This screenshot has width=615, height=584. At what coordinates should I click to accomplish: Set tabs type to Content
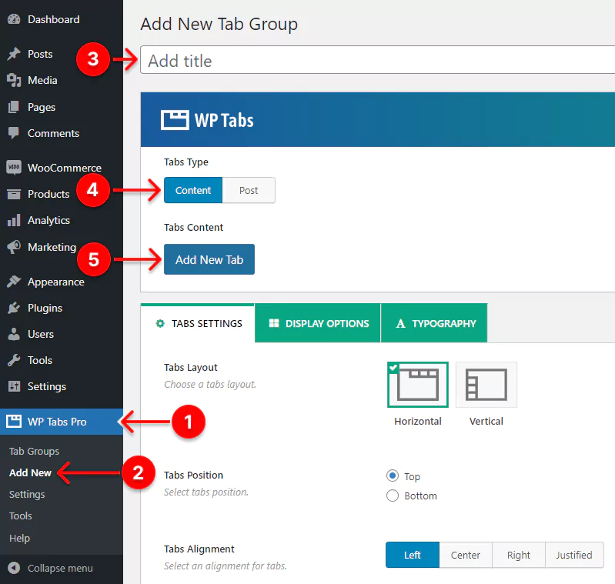pyautogui.click(x=193, y=190)
